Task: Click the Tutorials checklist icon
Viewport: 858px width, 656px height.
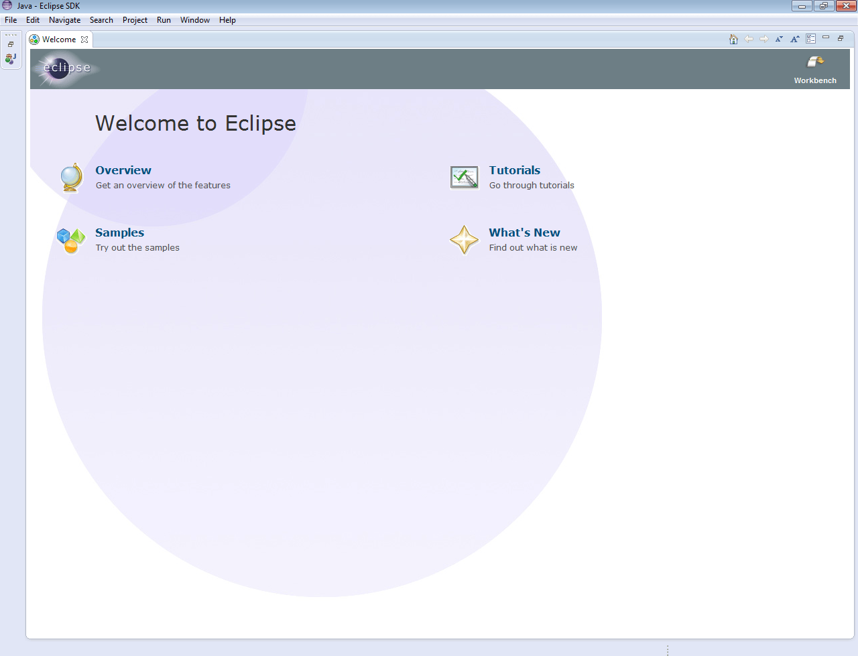Action: click(465, 178)
